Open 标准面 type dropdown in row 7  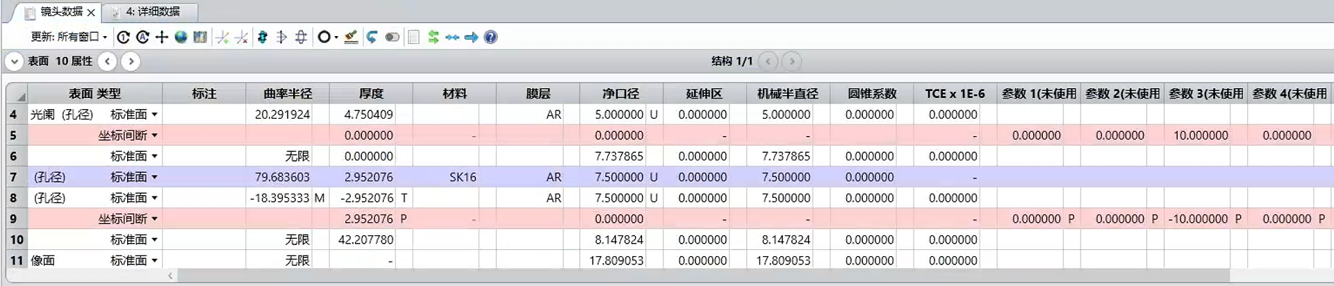coord(154,177)
